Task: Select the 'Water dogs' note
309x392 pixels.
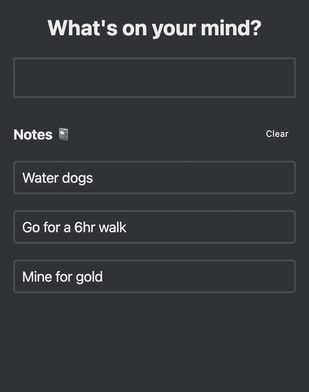Action: click(x=154, y=177)
